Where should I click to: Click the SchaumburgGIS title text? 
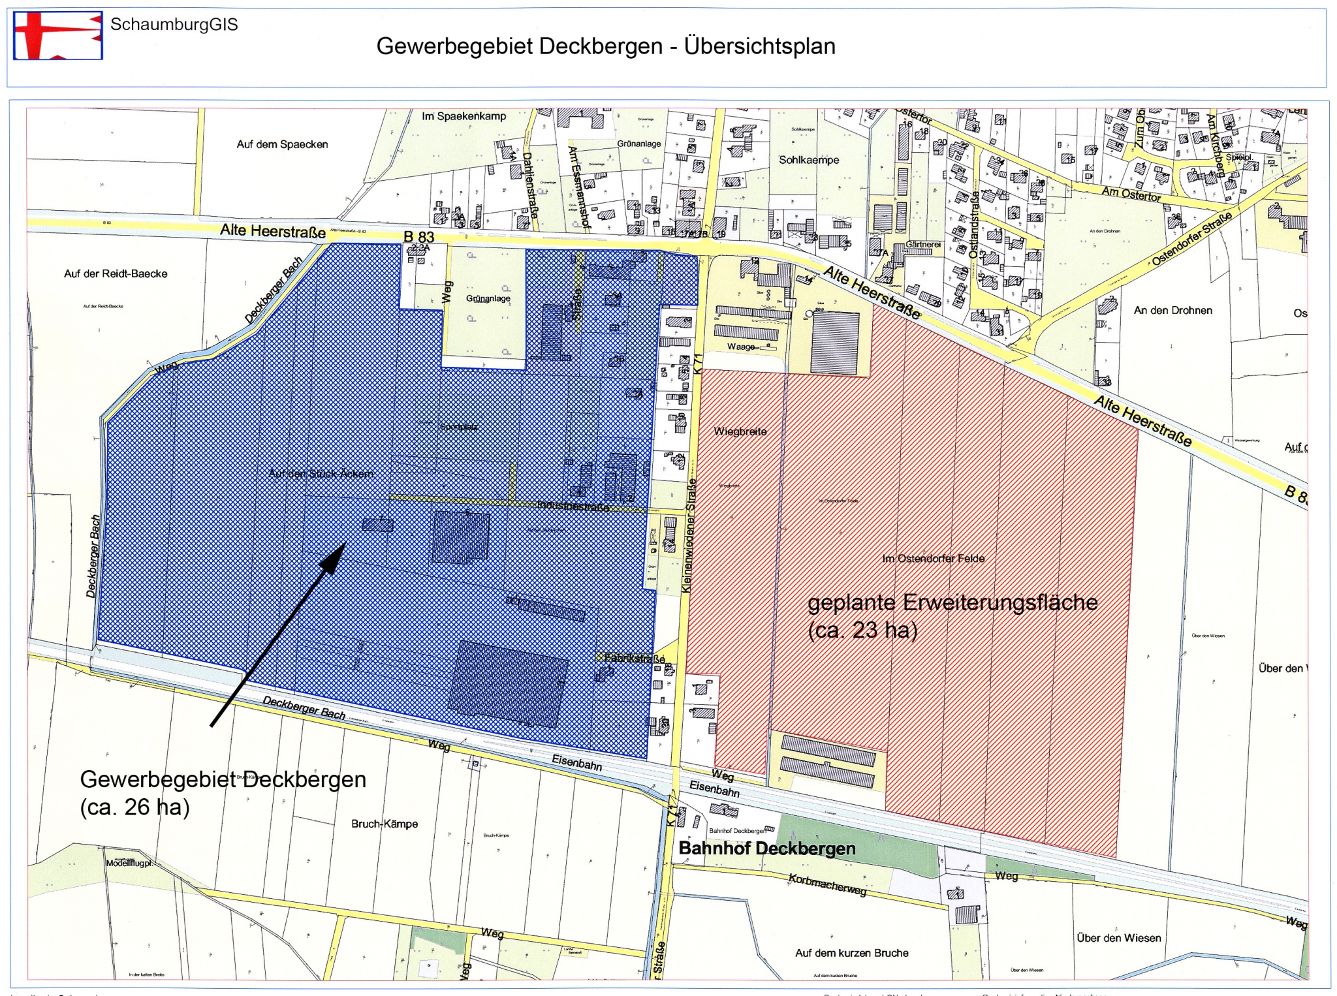(x=174, y=25)
